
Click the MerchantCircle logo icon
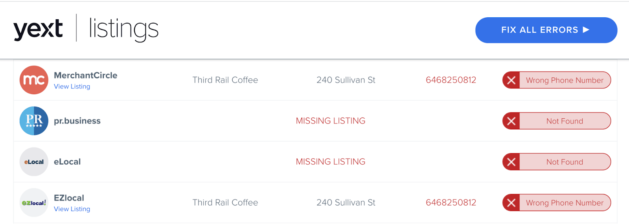[34, 80]
